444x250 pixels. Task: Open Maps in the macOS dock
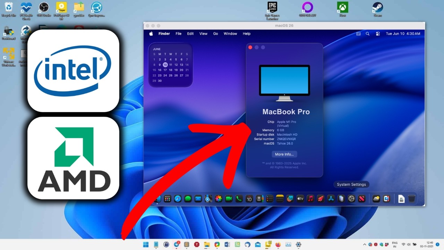(x=208, y=199)
